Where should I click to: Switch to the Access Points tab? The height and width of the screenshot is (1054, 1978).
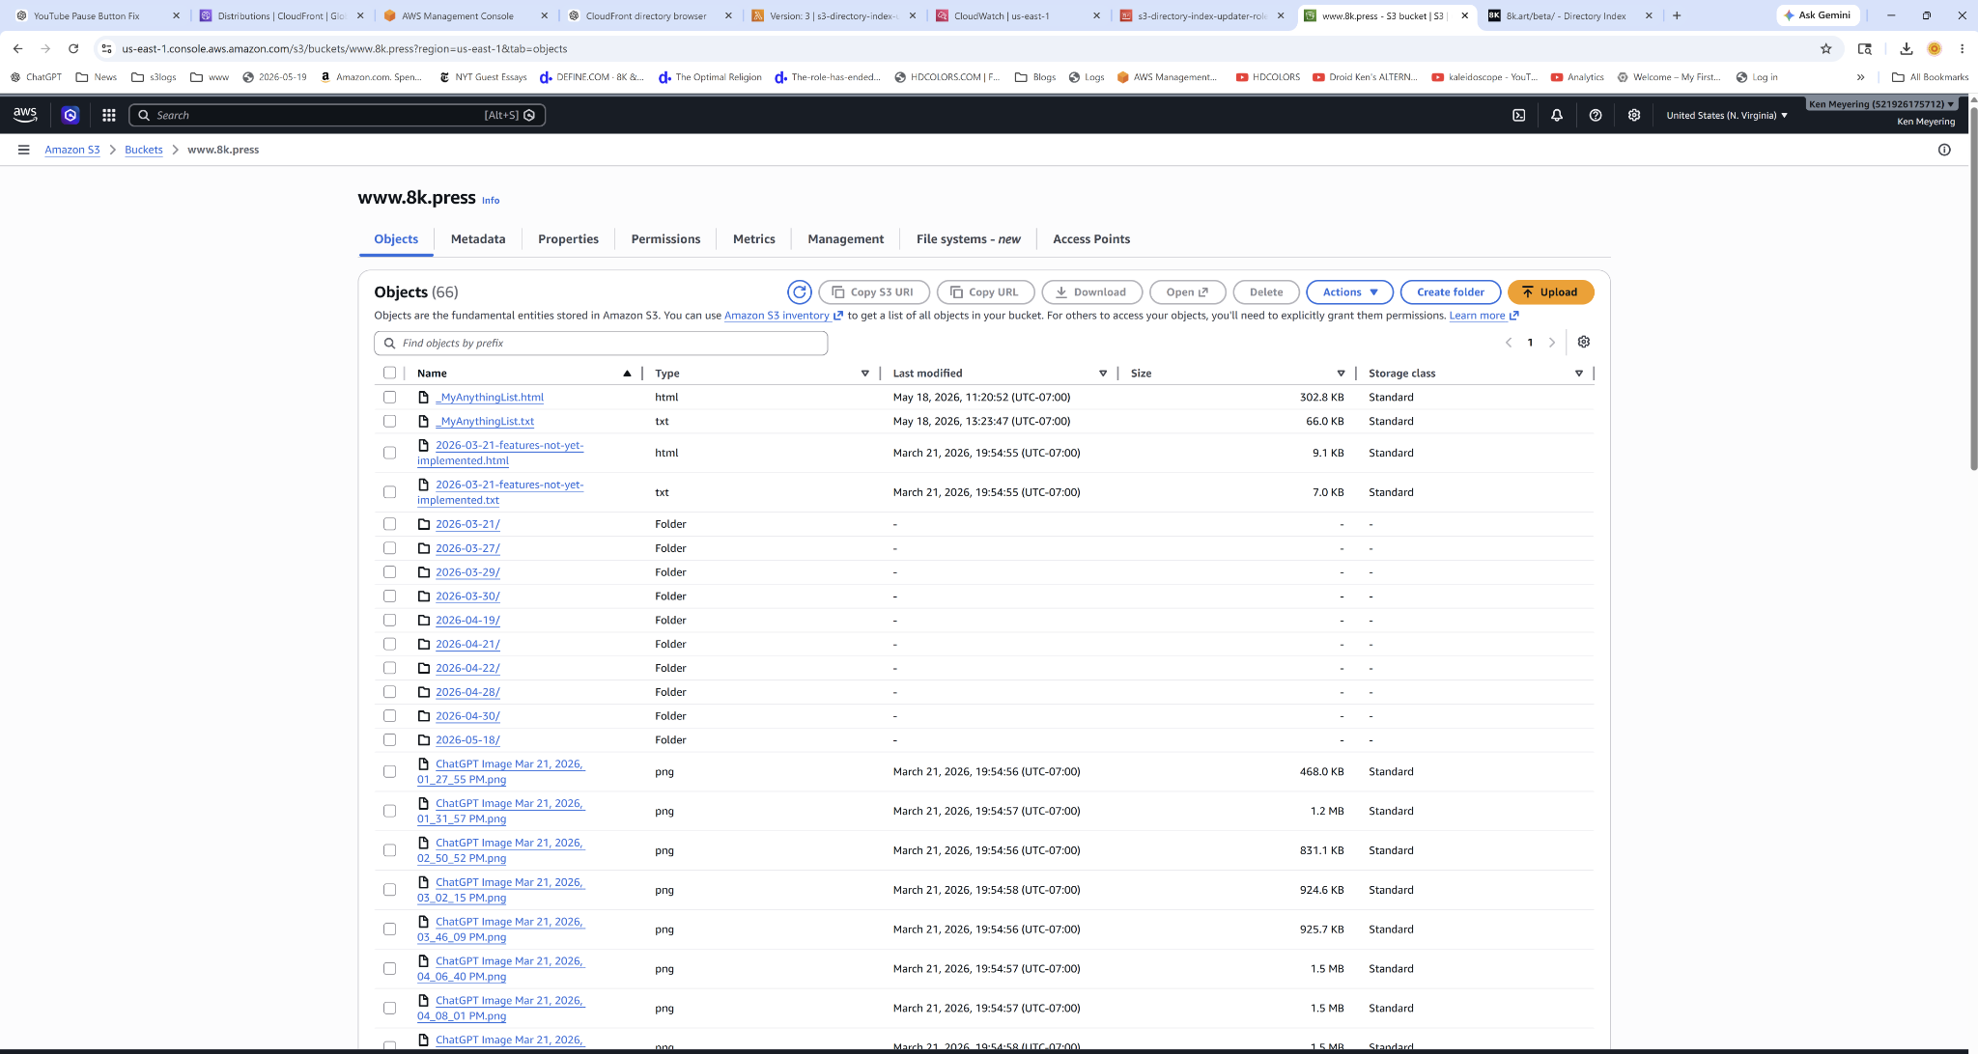(1091, 239)
